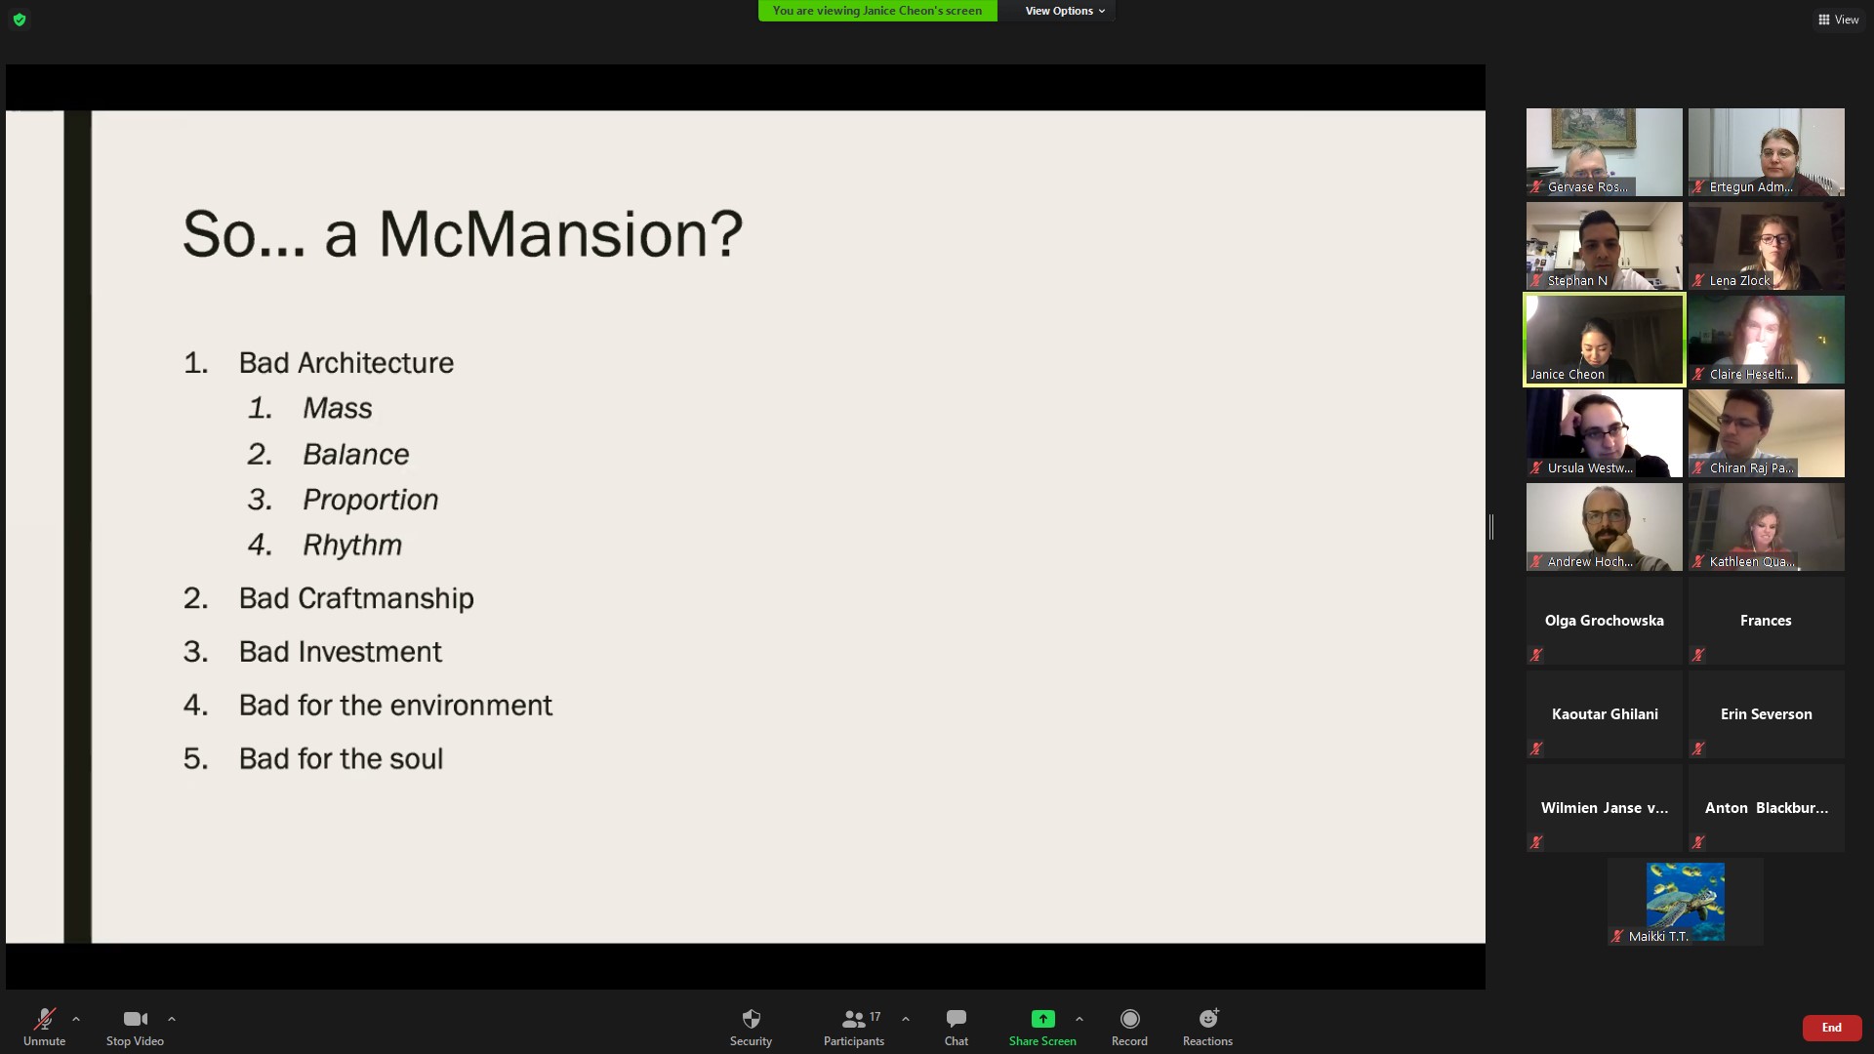Screen dimensions: 1874x1054
Task: Open the Participants panel
Action: pos(854,1027)
